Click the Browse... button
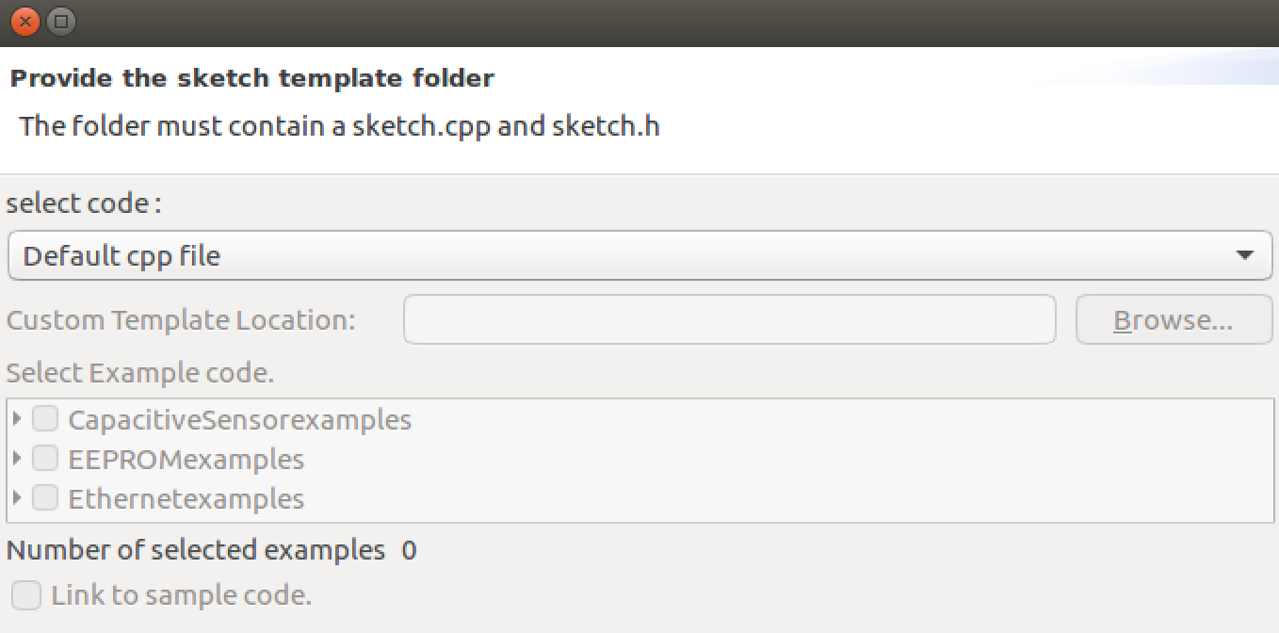Screen dimensions: 1279x633 [x=1174, y=320]
